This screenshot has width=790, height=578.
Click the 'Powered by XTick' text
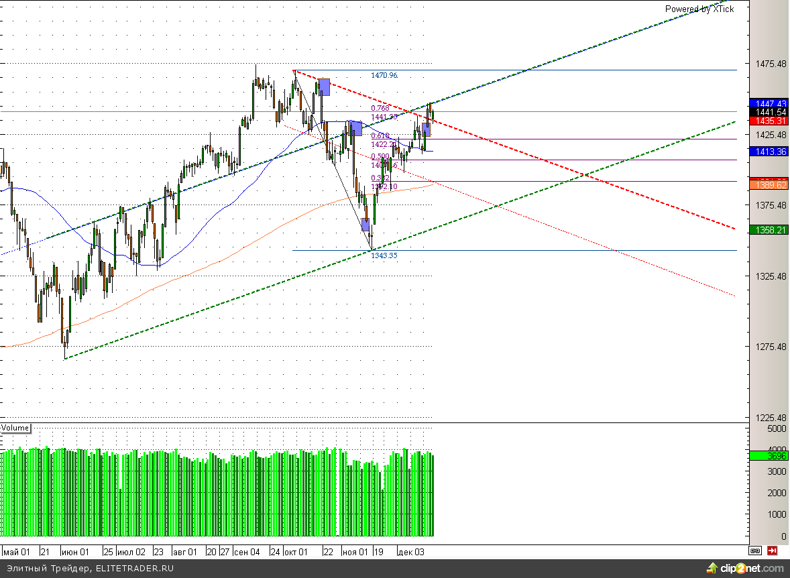[x=699, y=9]
